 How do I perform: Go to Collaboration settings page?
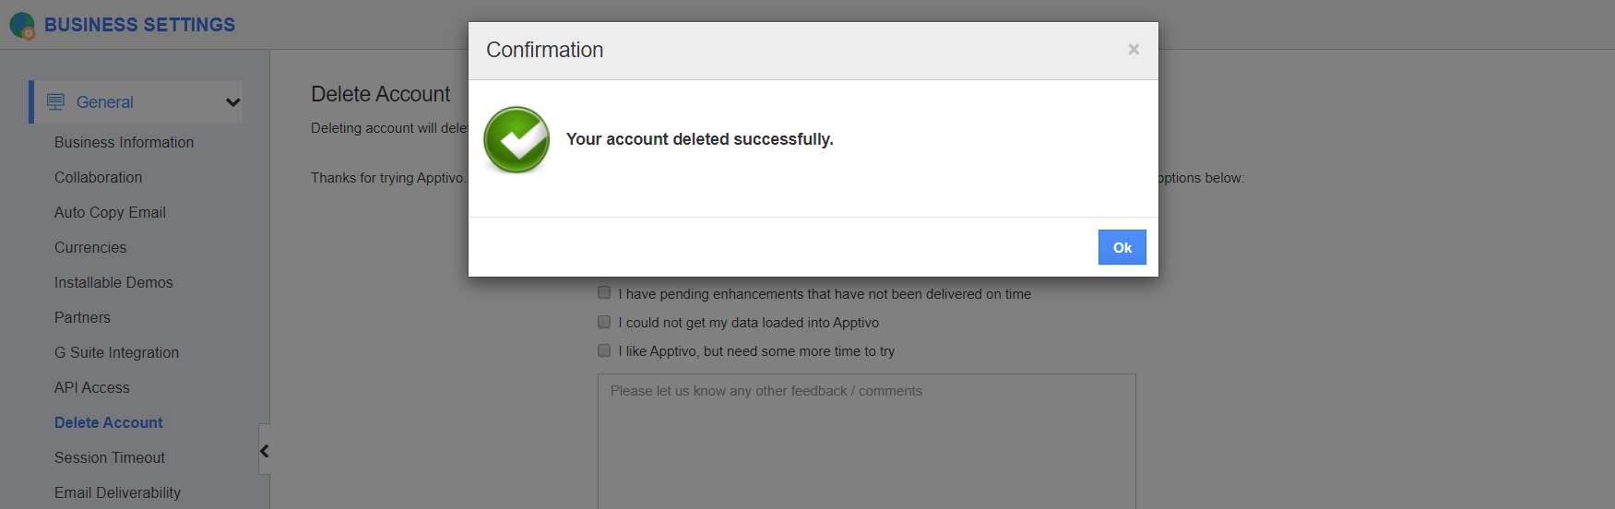98,177
